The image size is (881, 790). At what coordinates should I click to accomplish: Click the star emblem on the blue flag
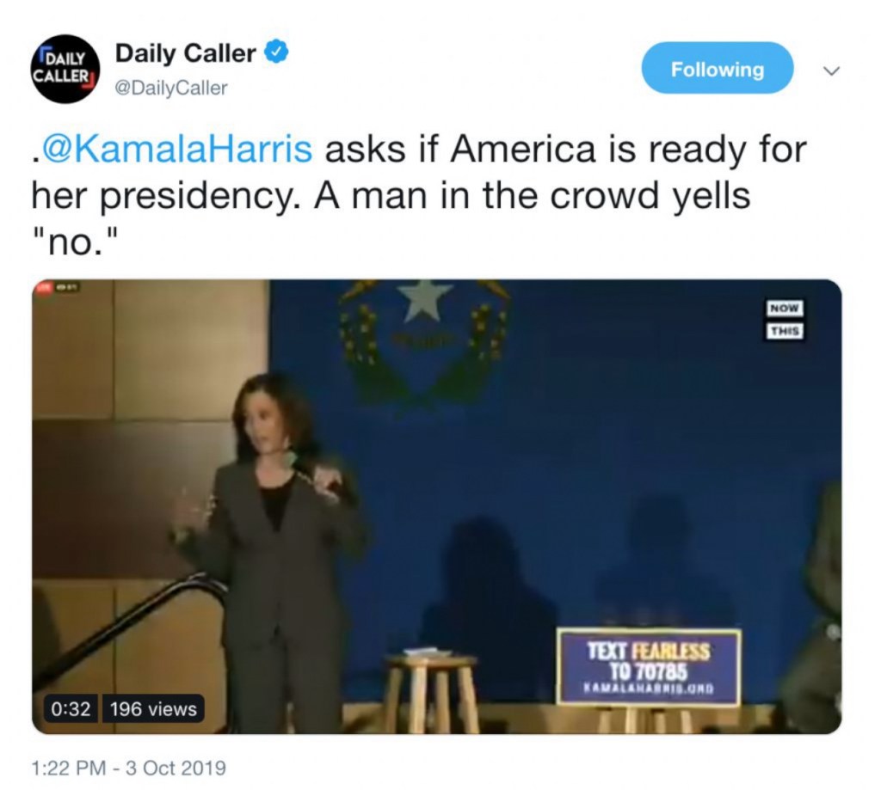click(425, 300)
